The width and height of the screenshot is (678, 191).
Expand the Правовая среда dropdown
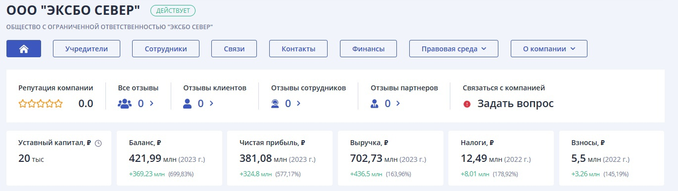pos(454,49)
